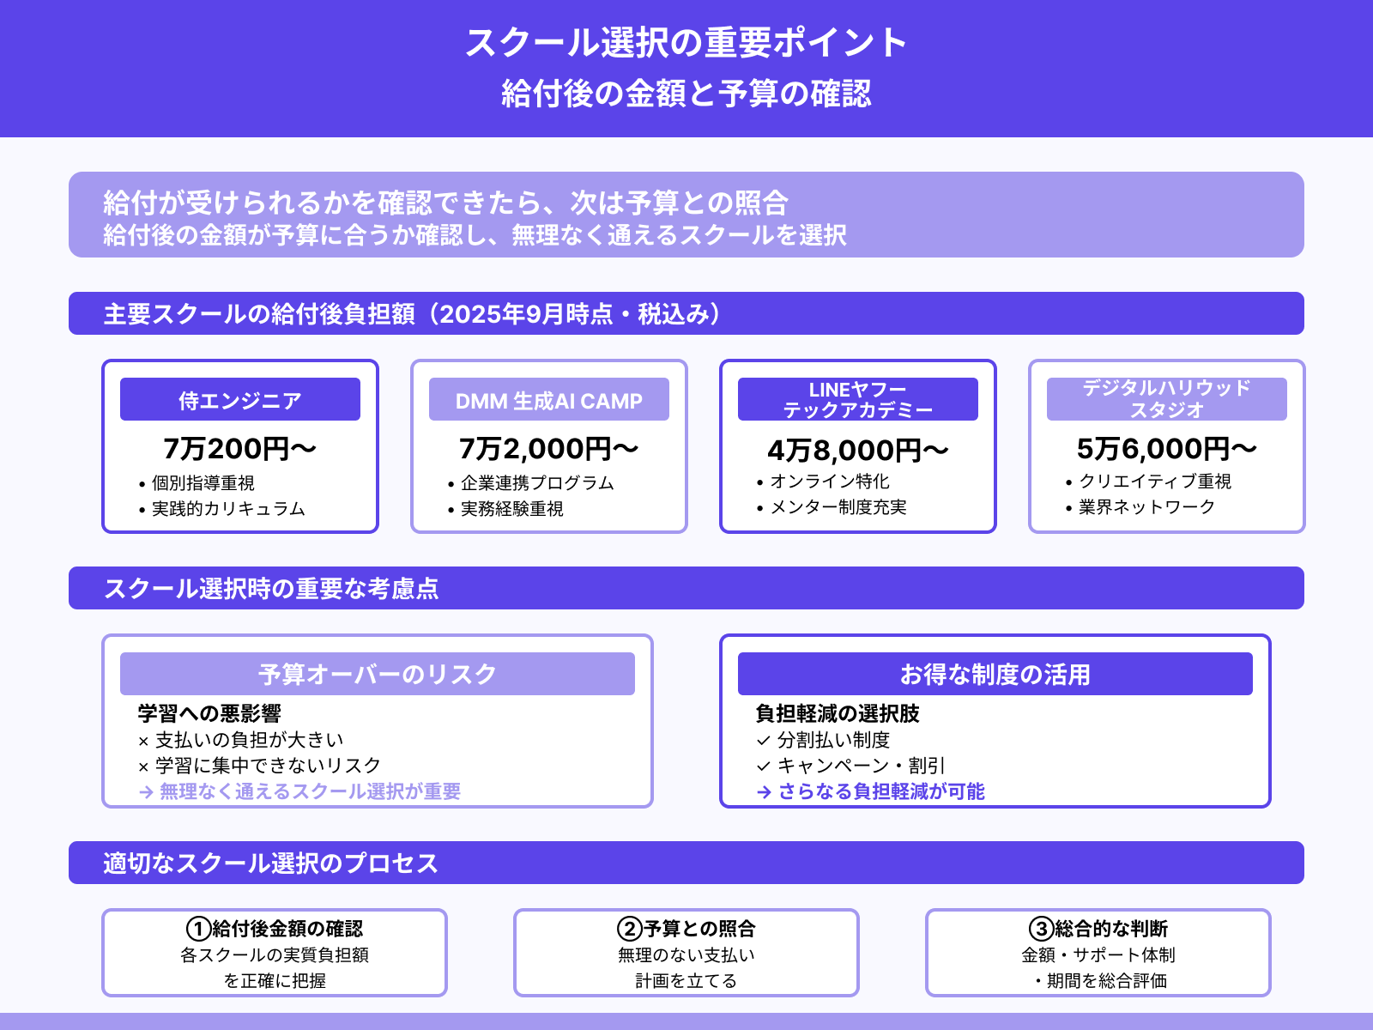Image resolution: width=1373 pixels, height=1030 pixels.
Task: Click the text を正確に把握
Action: pos(275,981)
